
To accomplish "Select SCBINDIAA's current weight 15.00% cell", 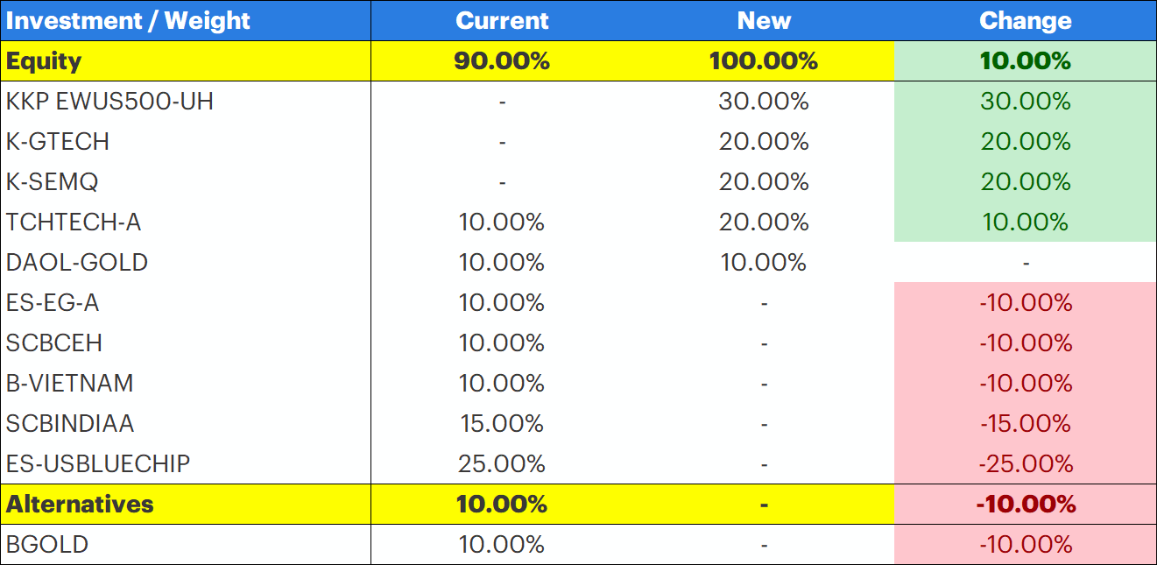I will coord(502,424).
